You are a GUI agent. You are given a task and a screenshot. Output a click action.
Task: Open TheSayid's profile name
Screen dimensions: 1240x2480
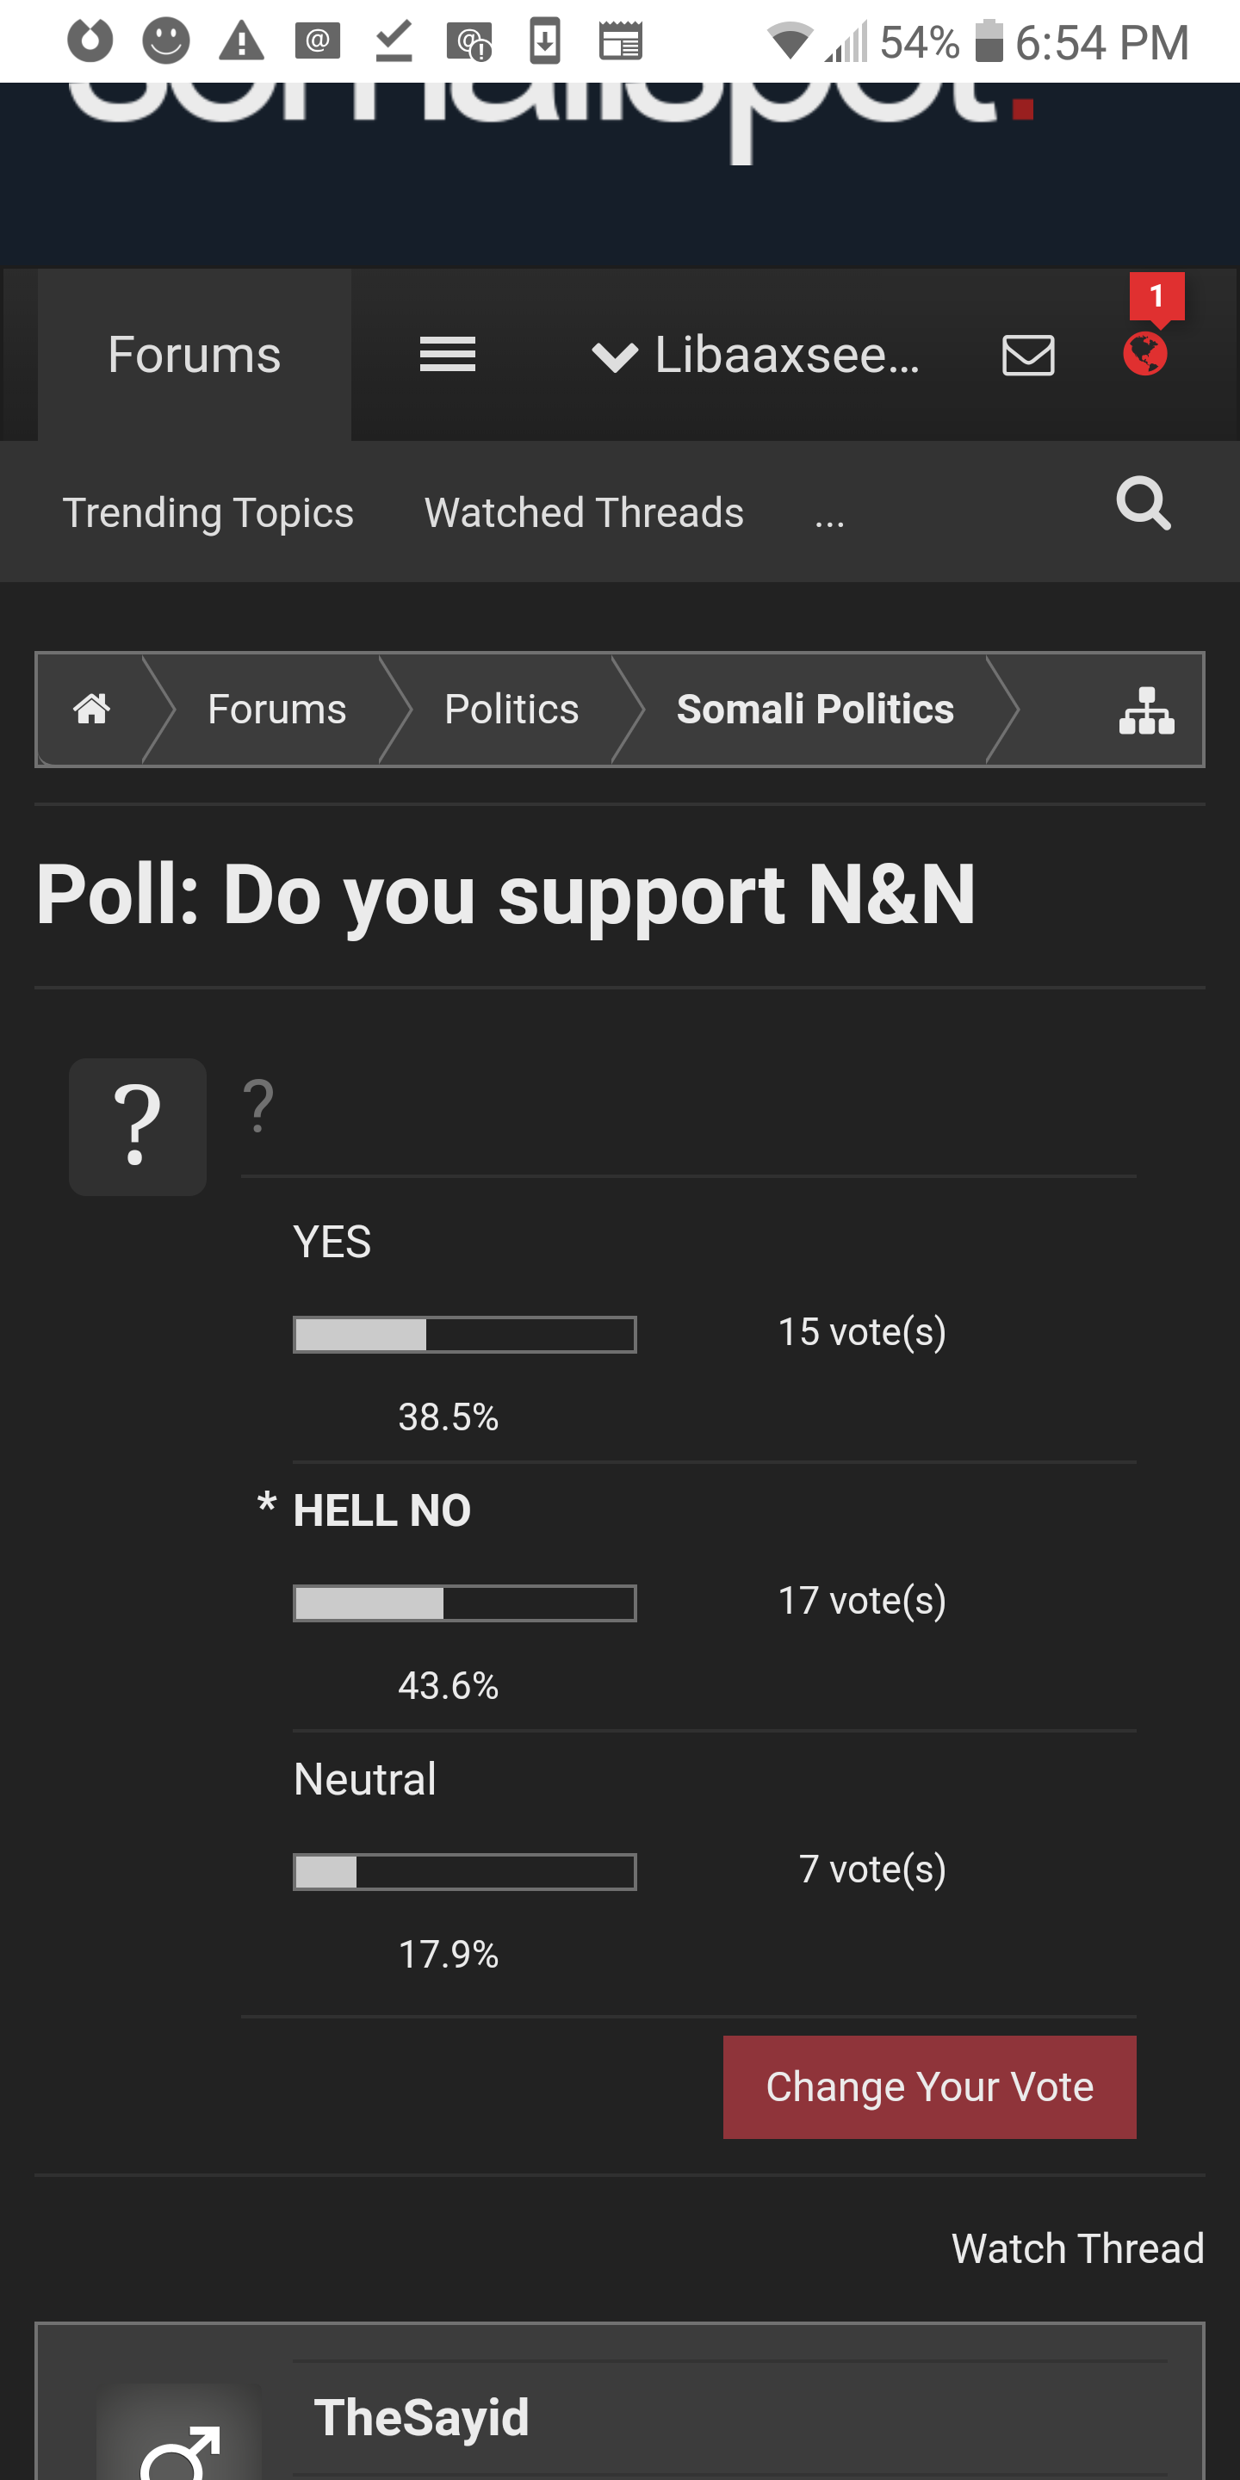click(x=421, y=2416)
